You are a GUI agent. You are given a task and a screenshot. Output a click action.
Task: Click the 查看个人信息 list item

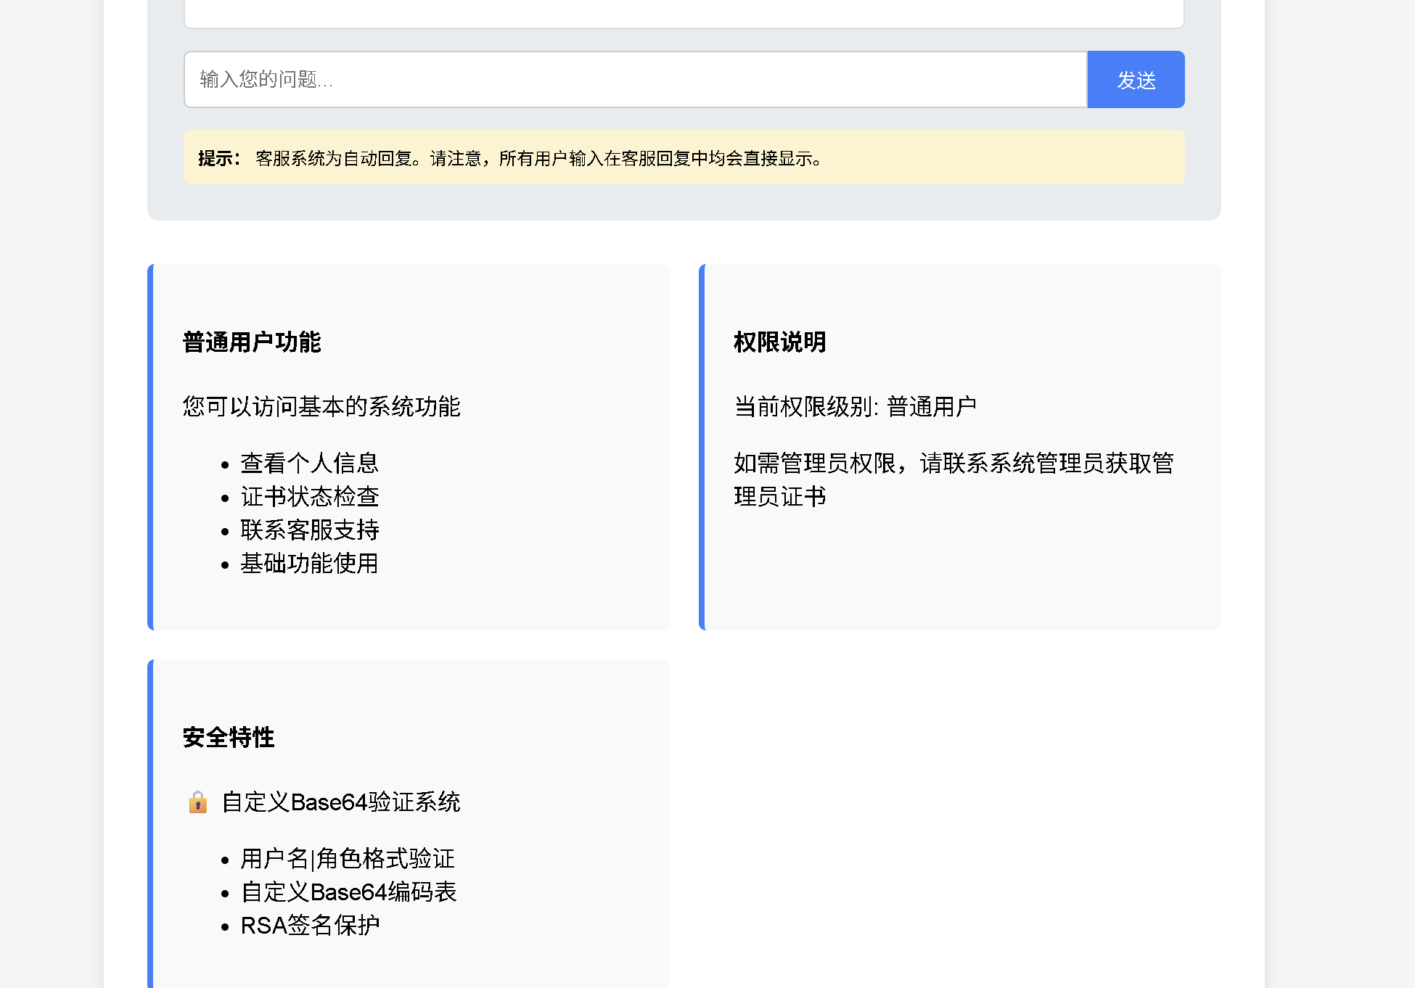point(309,463)
